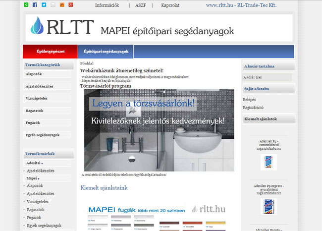
Task: Select the Vízszigetelés product category button
Action: tap(47, 98)
